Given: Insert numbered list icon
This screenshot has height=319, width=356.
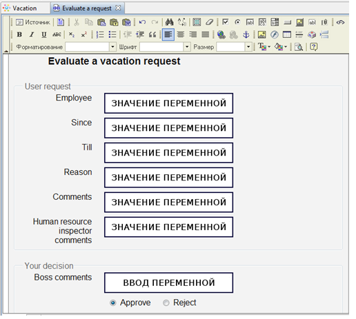Looking at the screenshot, I should coord(100,34).
